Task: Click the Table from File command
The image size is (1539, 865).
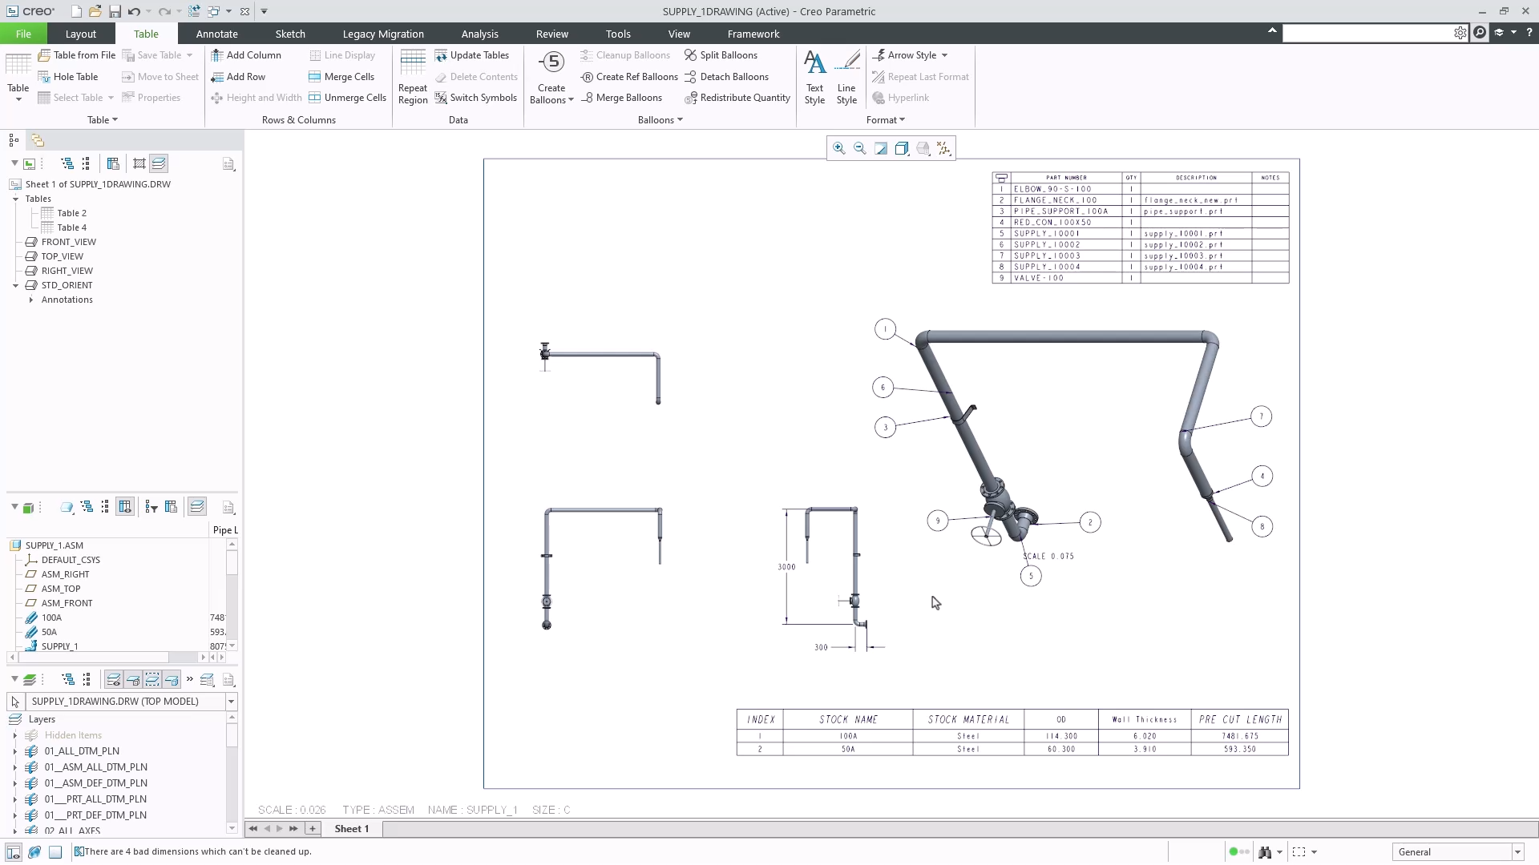Action: click(x=77, y=55)
